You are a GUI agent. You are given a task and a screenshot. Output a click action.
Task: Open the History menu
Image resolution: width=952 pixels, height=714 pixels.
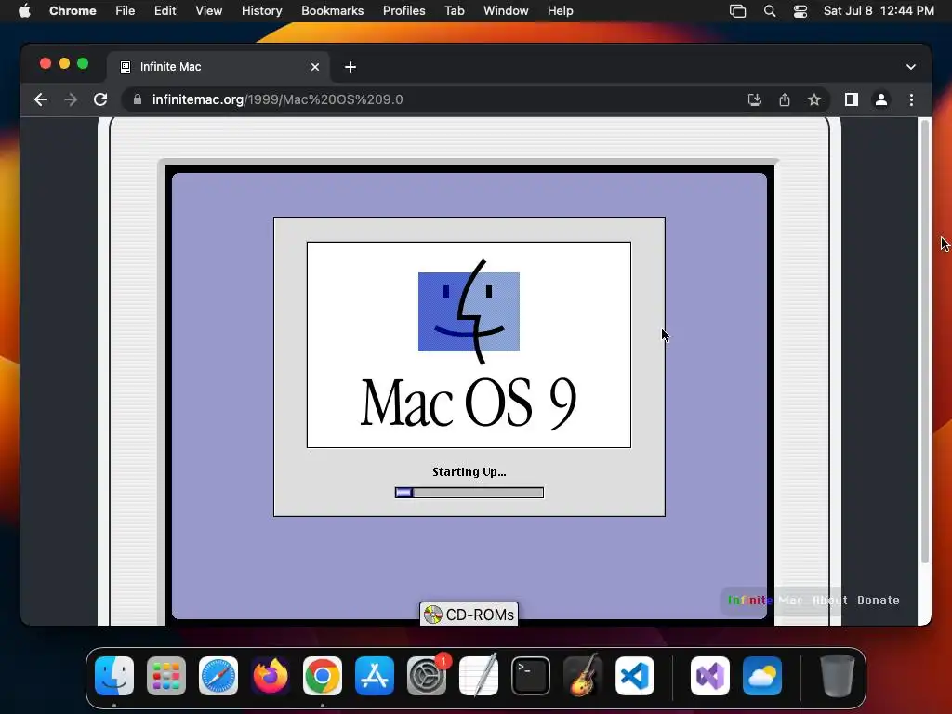(261, 10)
